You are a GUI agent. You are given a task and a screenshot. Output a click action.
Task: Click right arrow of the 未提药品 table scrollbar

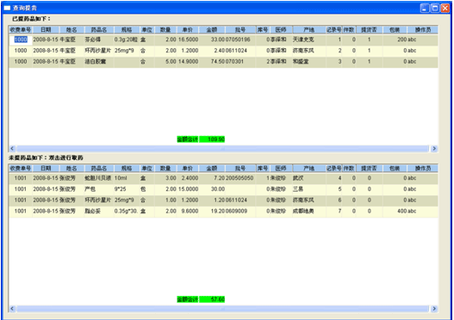(433, 309)
